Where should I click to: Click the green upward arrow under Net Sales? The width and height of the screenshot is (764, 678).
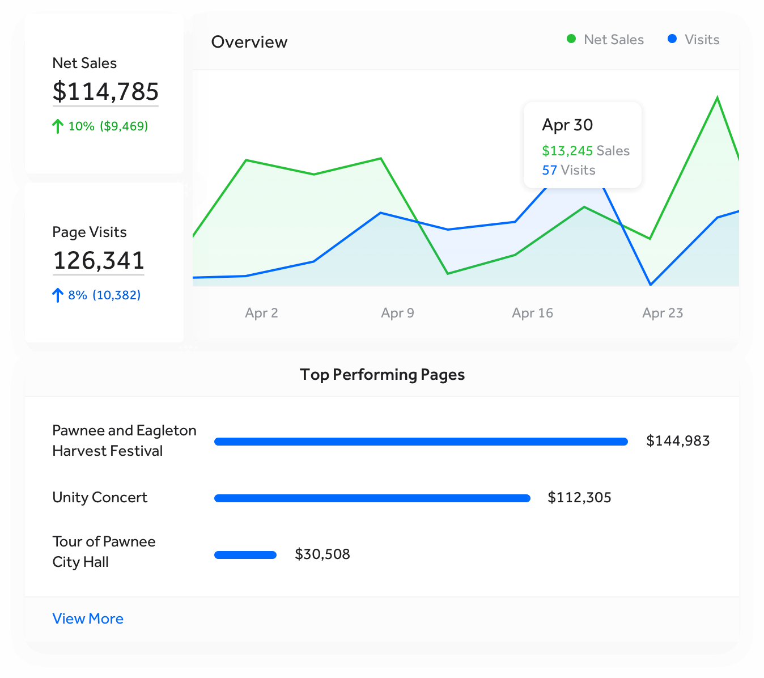click(x=57, y=126)
